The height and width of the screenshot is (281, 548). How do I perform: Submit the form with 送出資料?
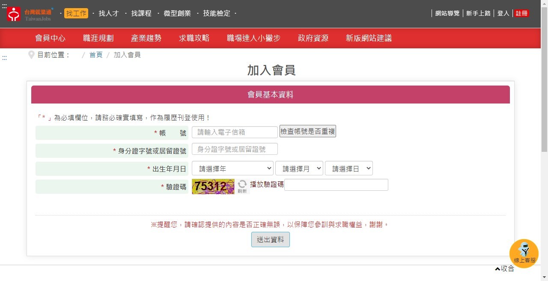(x=271, y=240)
